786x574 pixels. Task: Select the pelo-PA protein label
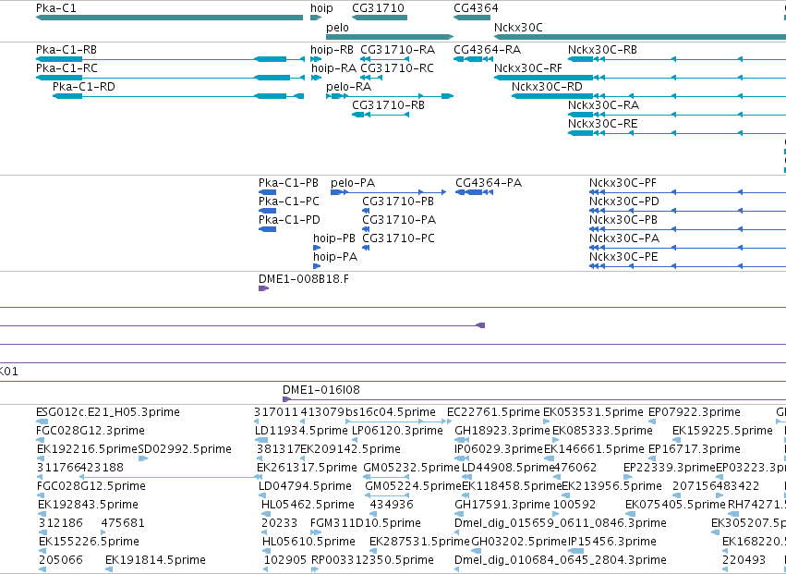coord(353,183)
